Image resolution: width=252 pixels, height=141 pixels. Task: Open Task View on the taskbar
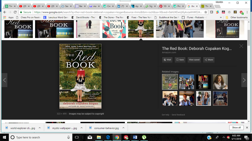77,137
